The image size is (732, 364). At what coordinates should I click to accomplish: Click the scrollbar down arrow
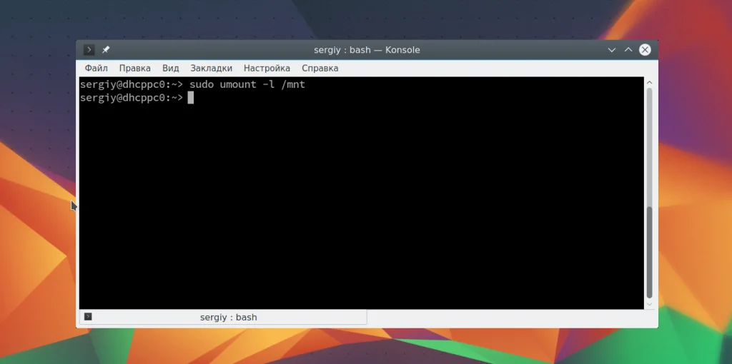[x=649, y=304]
